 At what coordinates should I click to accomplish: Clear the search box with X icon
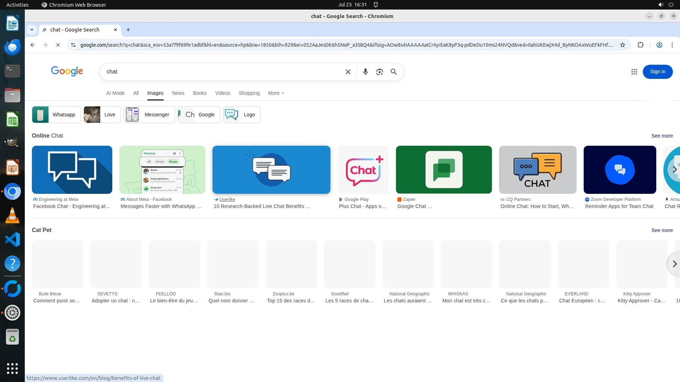348,72
